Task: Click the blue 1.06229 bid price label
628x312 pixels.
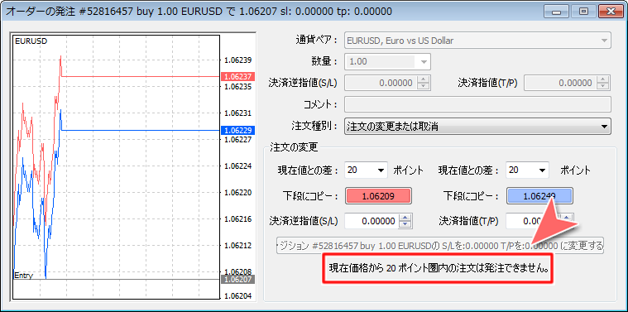Action: click(237, 130)
